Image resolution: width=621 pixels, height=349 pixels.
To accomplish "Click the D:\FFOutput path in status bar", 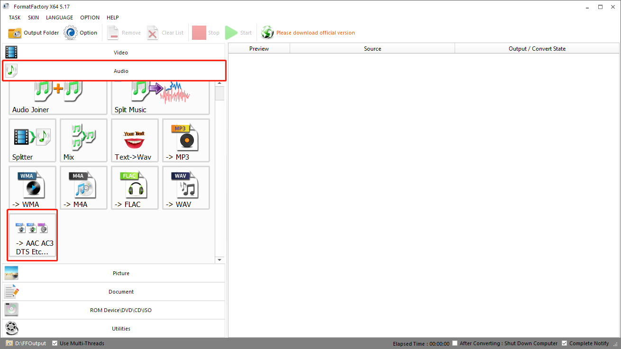I will (31, 343).
